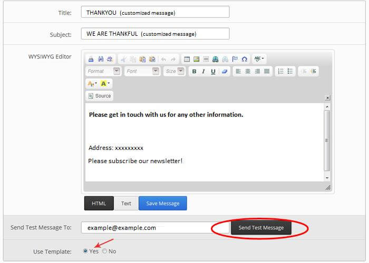Decrease indent of the paragraph
The width and height of the screenshot is (369, 263).
click(304, 72)
